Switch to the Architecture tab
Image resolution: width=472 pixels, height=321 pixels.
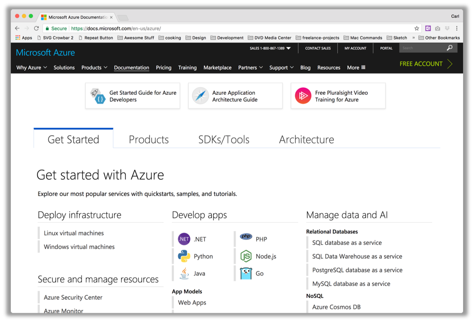click(x=307, y=139)
